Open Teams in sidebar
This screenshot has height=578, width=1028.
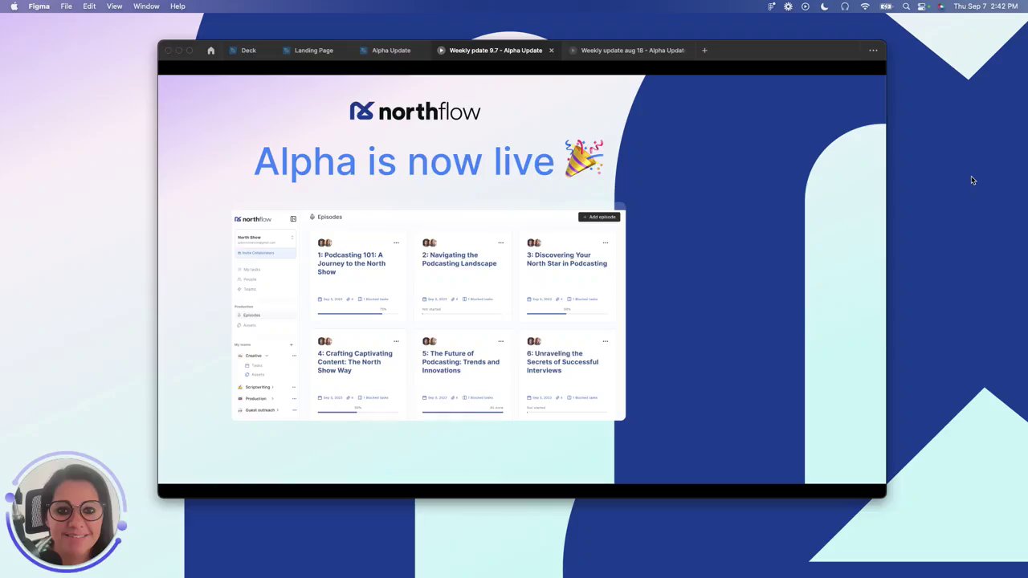[247, 289]
